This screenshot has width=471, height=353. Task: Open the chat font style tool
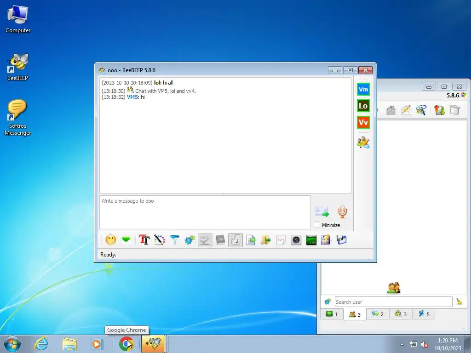coord(144,240)
